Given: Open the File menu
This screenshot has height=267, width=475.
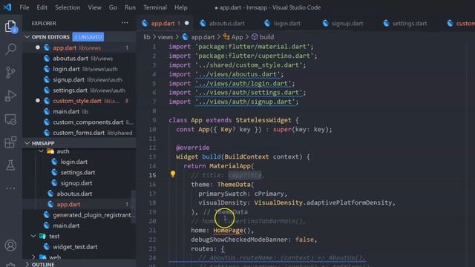Looking at the screenshot, I should pos(24,7).
